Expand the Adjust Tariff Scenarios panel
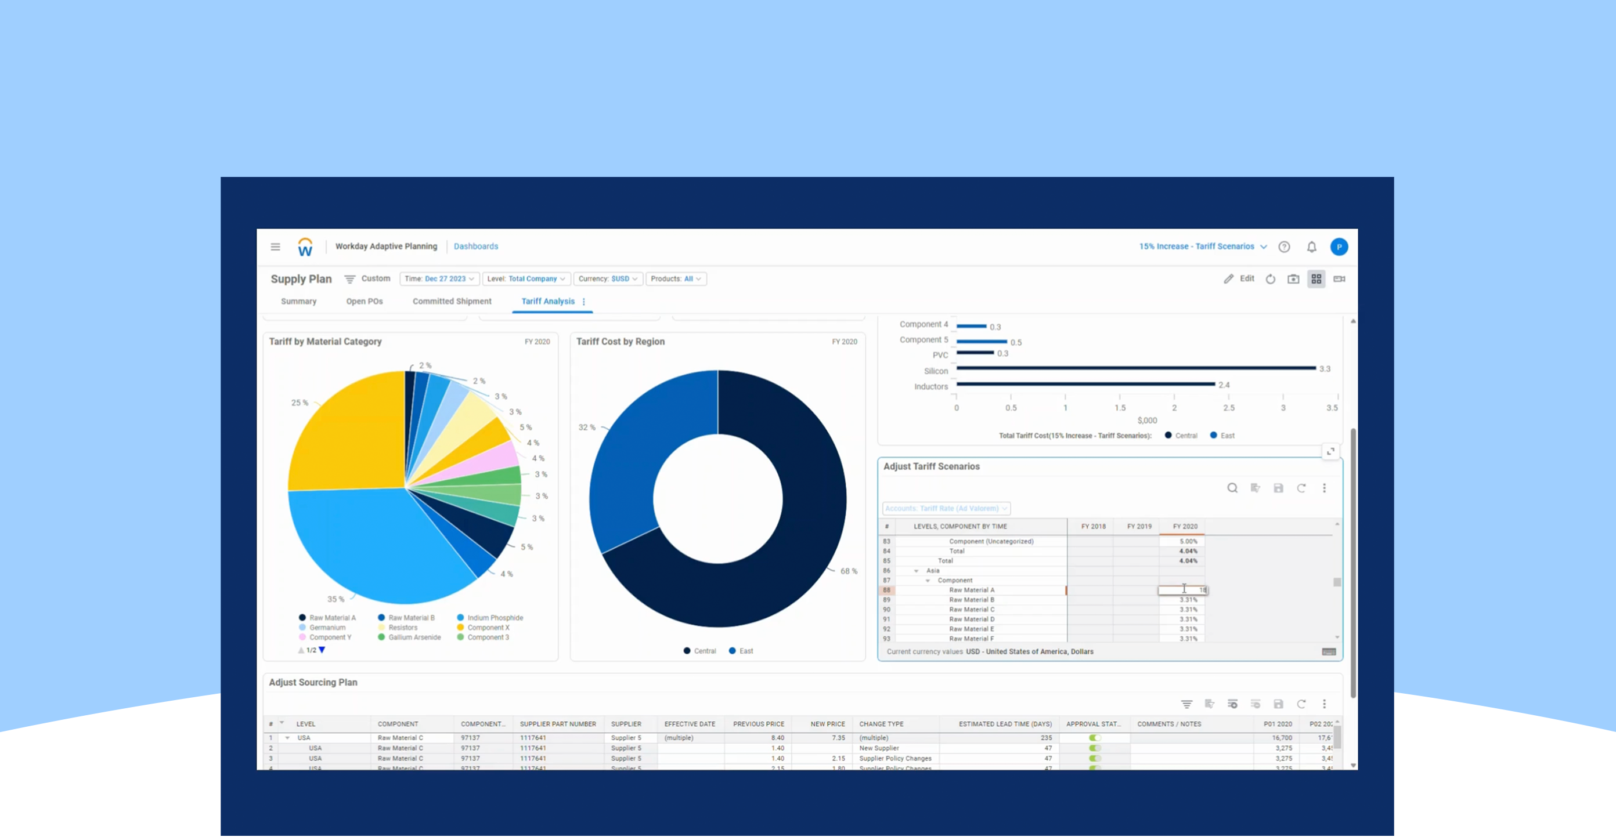 tap(1330, 452)
